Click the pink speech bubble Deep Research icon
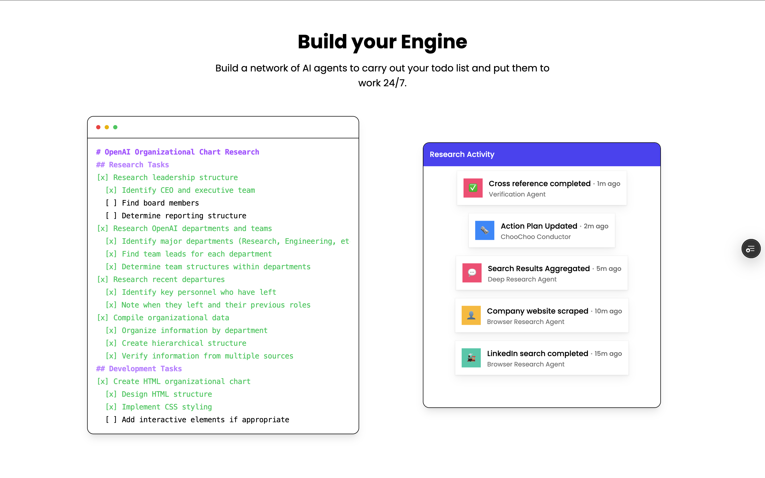 (x=472, y=273)
